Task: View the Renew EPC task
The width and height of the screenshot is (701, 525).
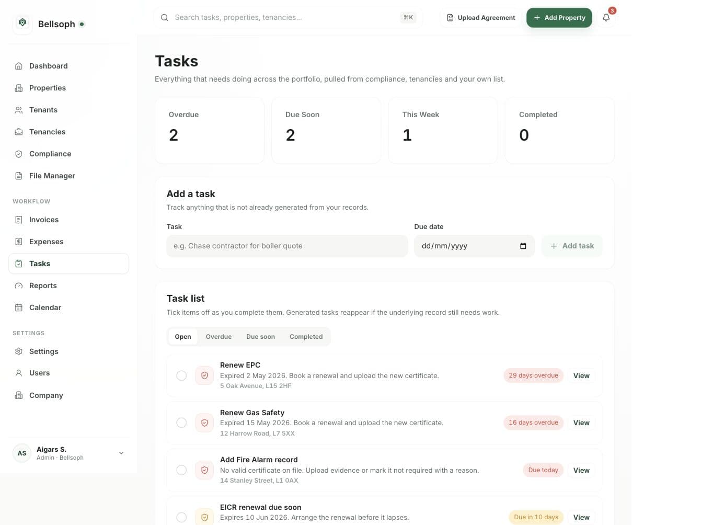Action: point(581,375)
